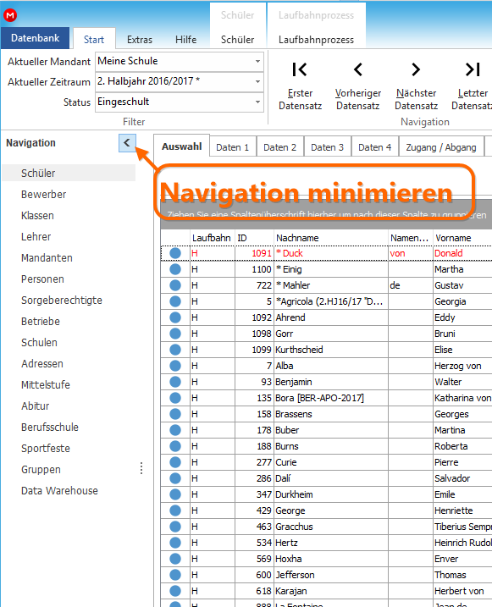Switch to the Laufbahnprozess ribbon tab
This screenshot has height=607, width=492.
(316, 40)
